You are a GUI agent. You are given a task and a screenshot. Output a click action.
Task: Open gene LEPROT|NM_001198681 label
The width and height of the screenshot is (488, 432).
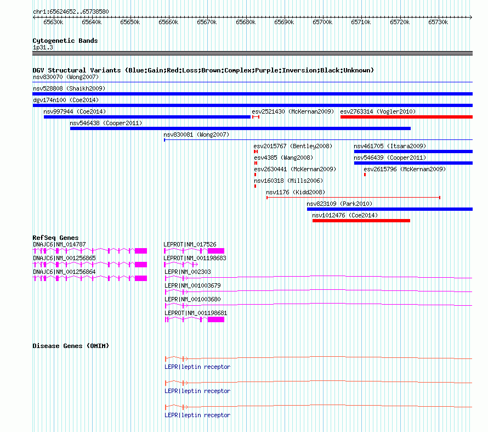(x=196, y=313)
